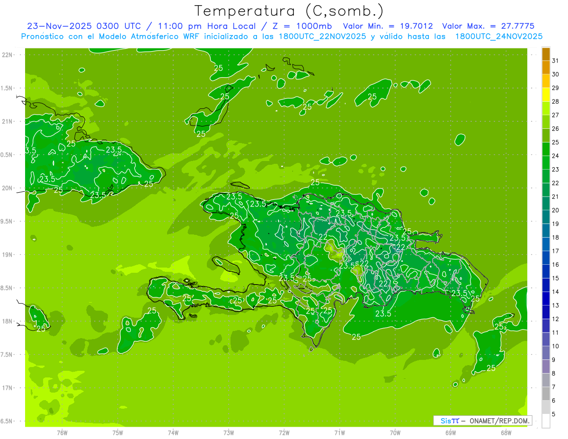Image resolution: width=568 pixels, height=439 pixels.
Task: Click the "20N" latitude axis label
Action: (7, 188)
